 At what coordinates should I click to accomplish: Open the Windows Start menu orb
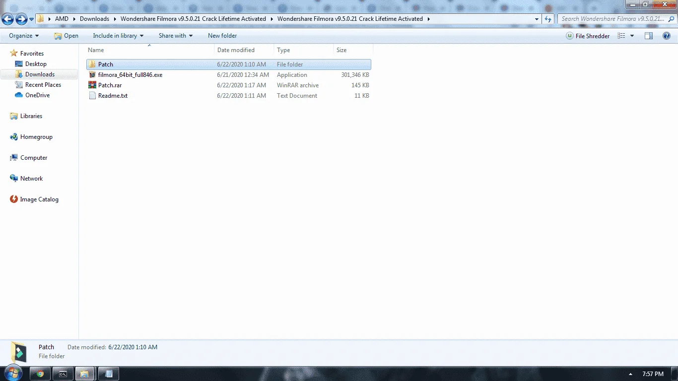pyautogui.click(x=13, y=374)
